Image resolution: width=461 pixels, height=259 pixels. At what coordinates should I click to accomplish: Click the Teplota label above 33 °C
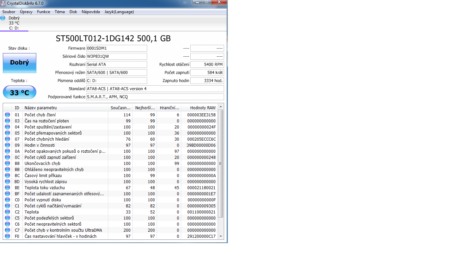(19, 81)
